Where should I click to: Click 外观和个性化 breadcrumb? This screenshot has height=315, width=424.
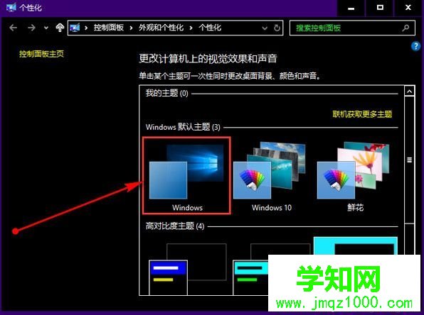point(161,28)
